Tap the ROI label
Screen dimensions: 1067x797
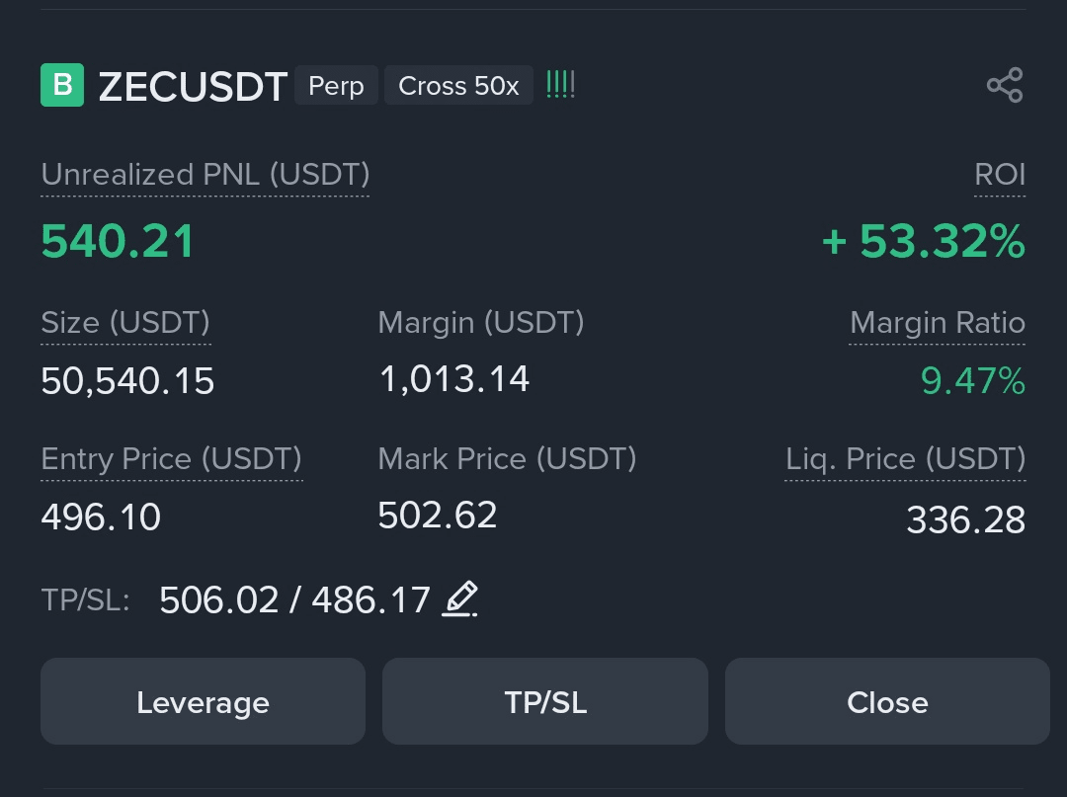[1000, 175]
